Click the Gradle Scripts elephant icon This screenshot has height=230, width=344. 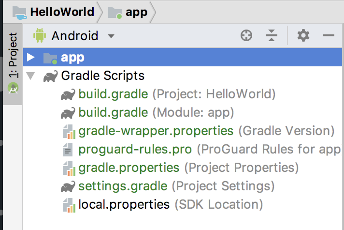50,76
